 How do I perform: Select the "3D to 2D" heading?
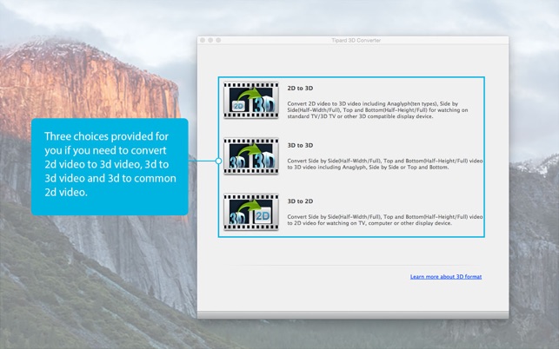tap(300, 201)
